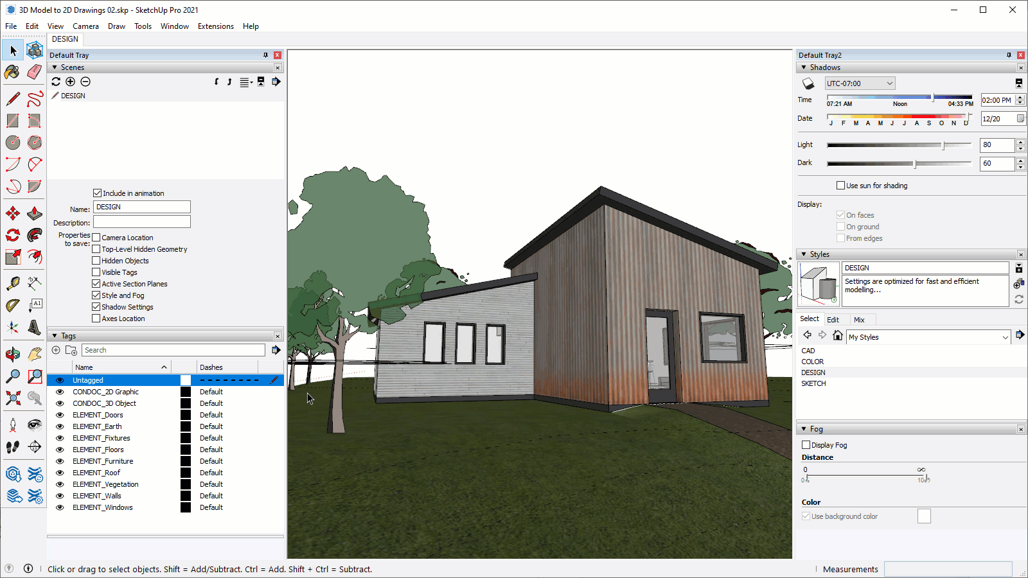Toggle Visible Tags checkbox
This screenshot has height=578, width=1028.
pyautogui.click(x=96, y=272)
